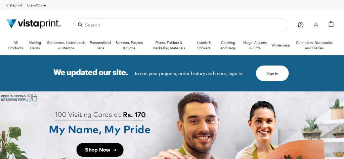Click the Shop Now button
This screenshot has height=159, width=344.
pos(100,150)
